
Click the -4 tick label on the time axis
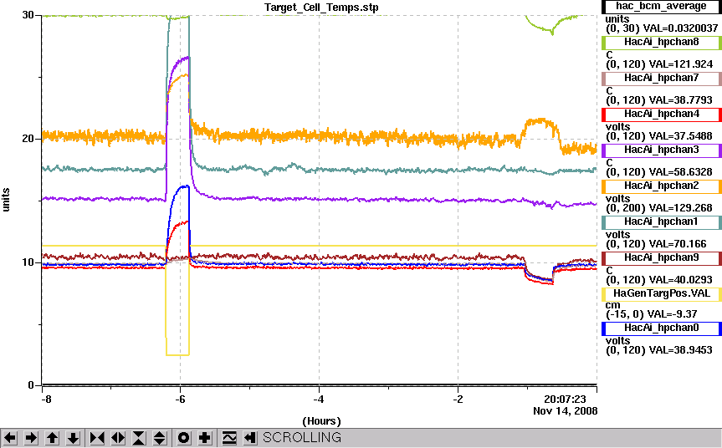(x=319, y=399)
